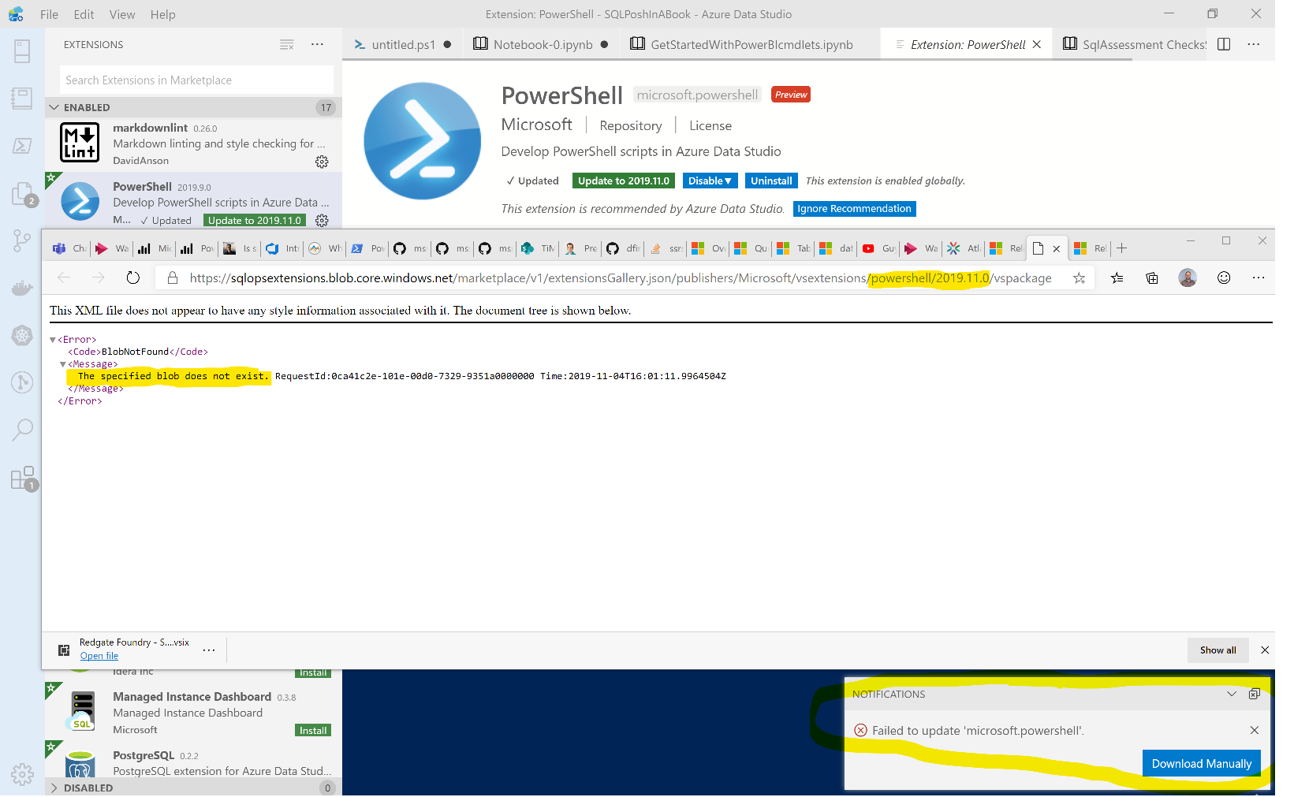Click the Download Manually button
Viewport: 1294px width, 797px height.
1201,763
